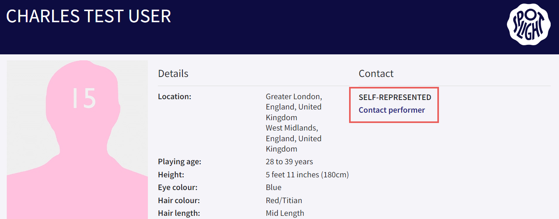The image size is (559, 219).
Task: Click the pink silhouette profile photo placeholder
Action: coord(77,140)
